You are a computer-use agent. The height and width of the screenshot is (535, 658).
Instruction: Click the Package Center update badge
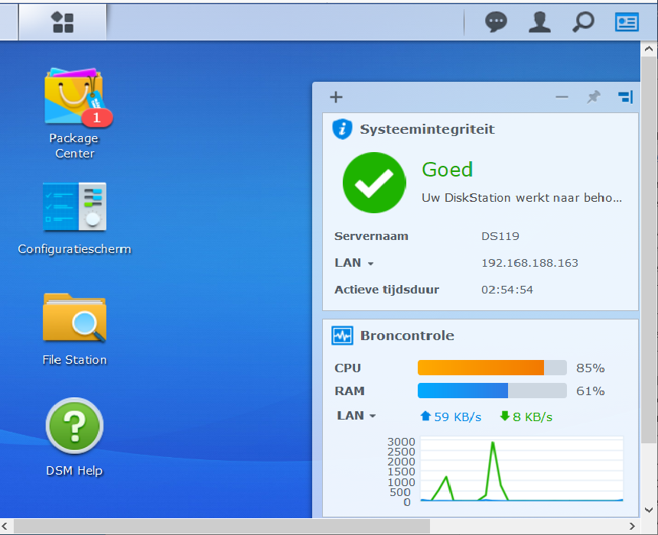[x=97, y=118]
